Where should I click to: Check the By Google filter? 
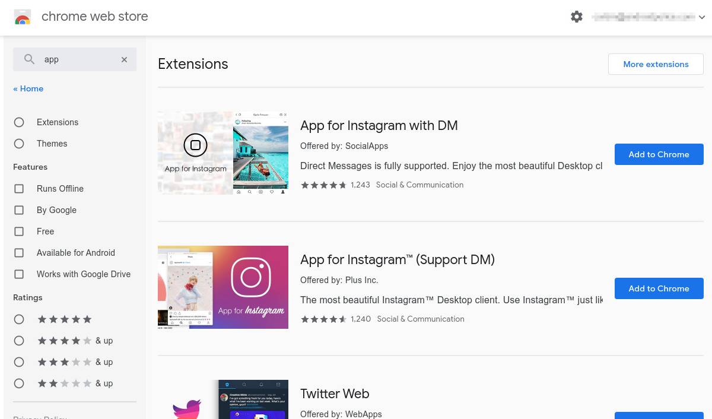(x=19, y=210)
